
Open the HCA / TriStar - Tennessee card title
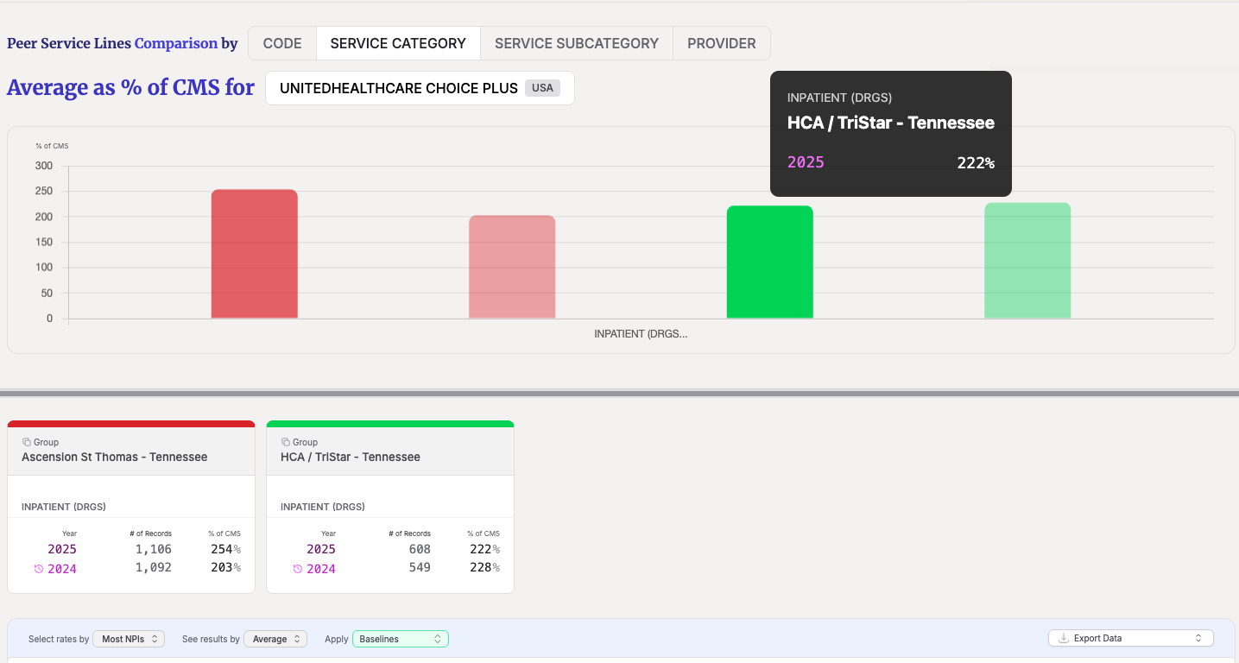pyautogui.click(x=351, y=457)
